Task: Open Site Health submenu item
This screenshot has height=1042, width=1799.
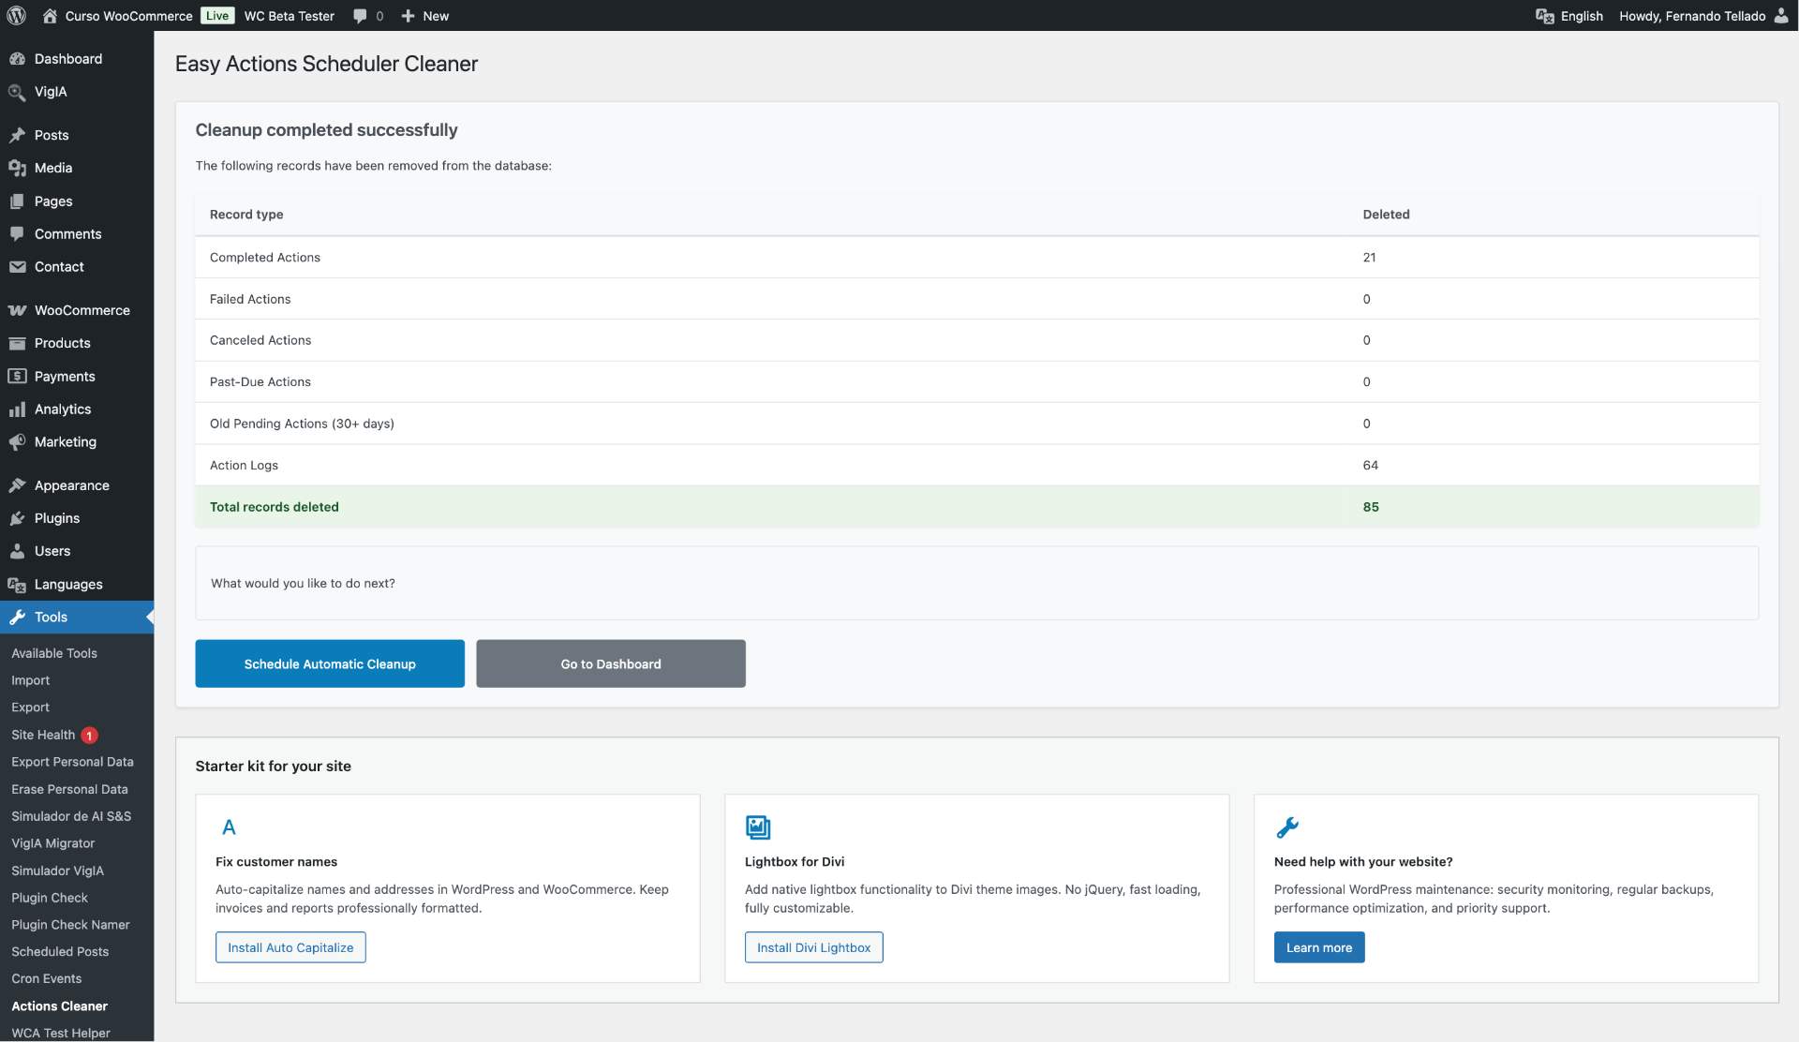Action: [43, 735]
